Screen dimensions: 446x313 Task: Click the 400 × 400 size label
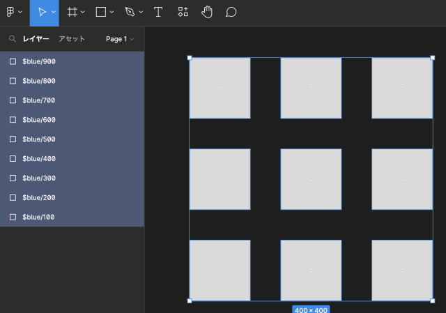click(x=312, y=310)
